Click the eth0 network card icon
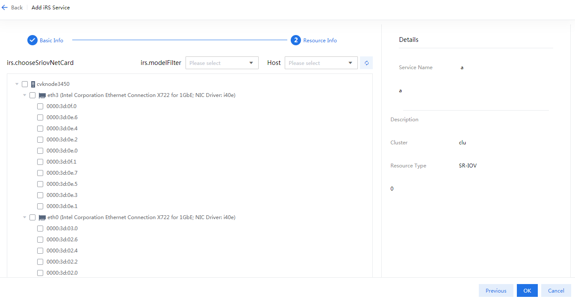575x299 pixels. pos(42,217)
